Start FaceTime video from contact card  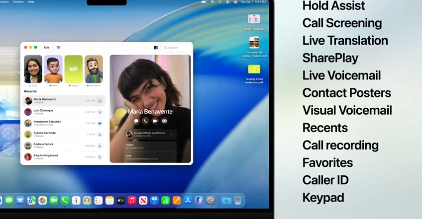[155, 121]
